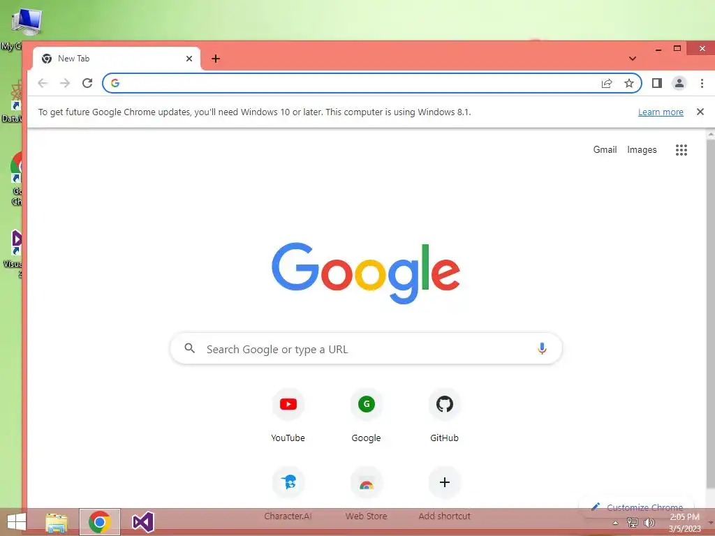Show hidden tray icons arrow
The image size is (715, 536).
[x=615, y=523]
